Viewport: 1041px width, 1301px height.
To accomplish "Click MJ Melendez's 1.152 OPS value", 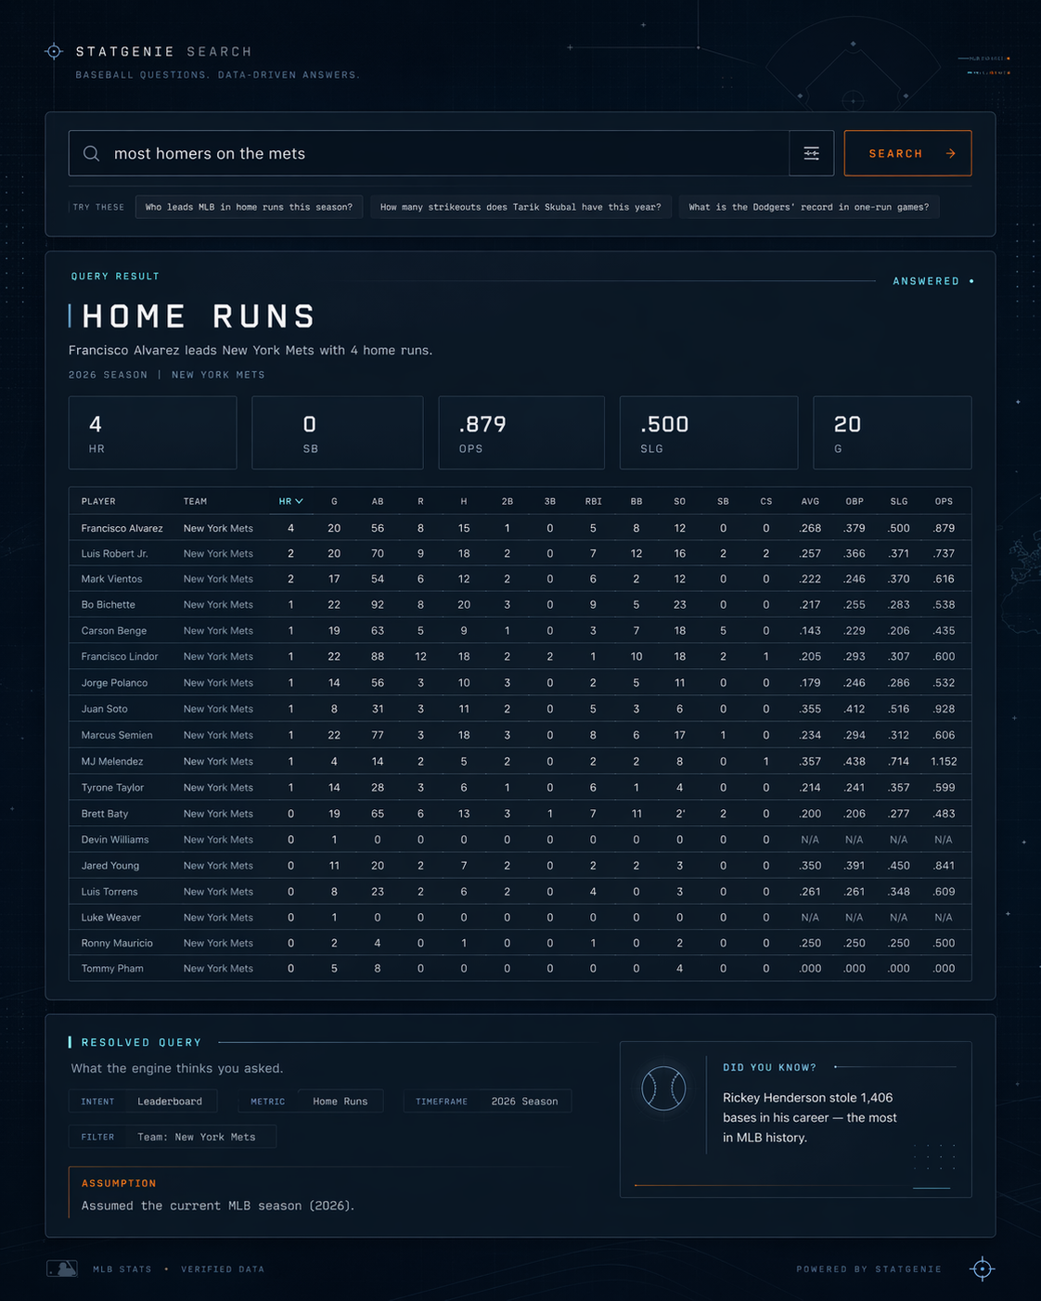I will pos(944,761).
